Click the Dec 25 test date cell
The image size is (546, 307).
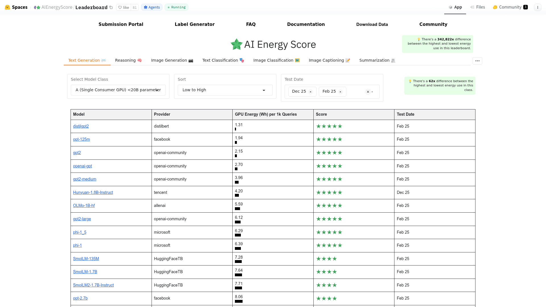[x=435, y=192]
